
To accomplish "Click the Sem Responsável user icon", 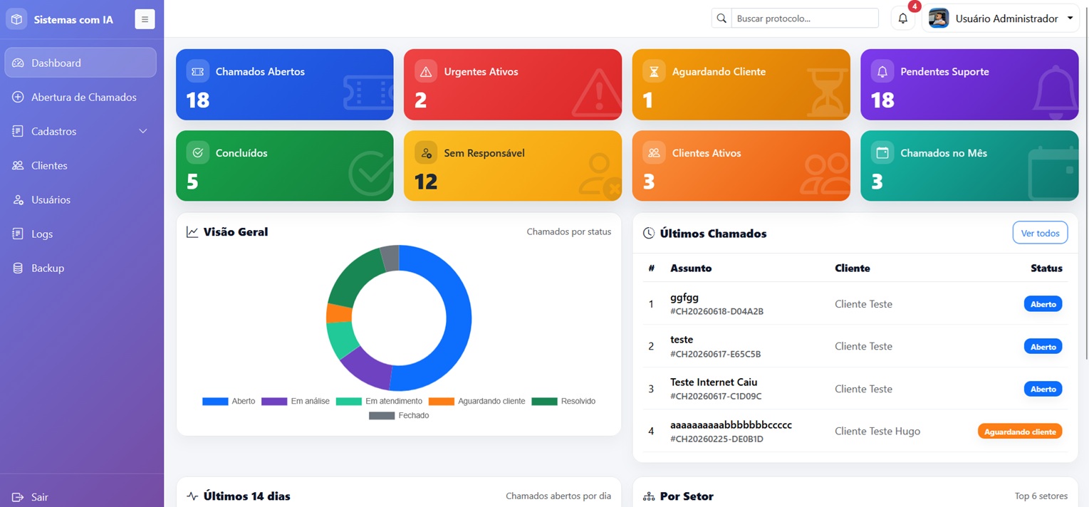I will pos(426,152).
